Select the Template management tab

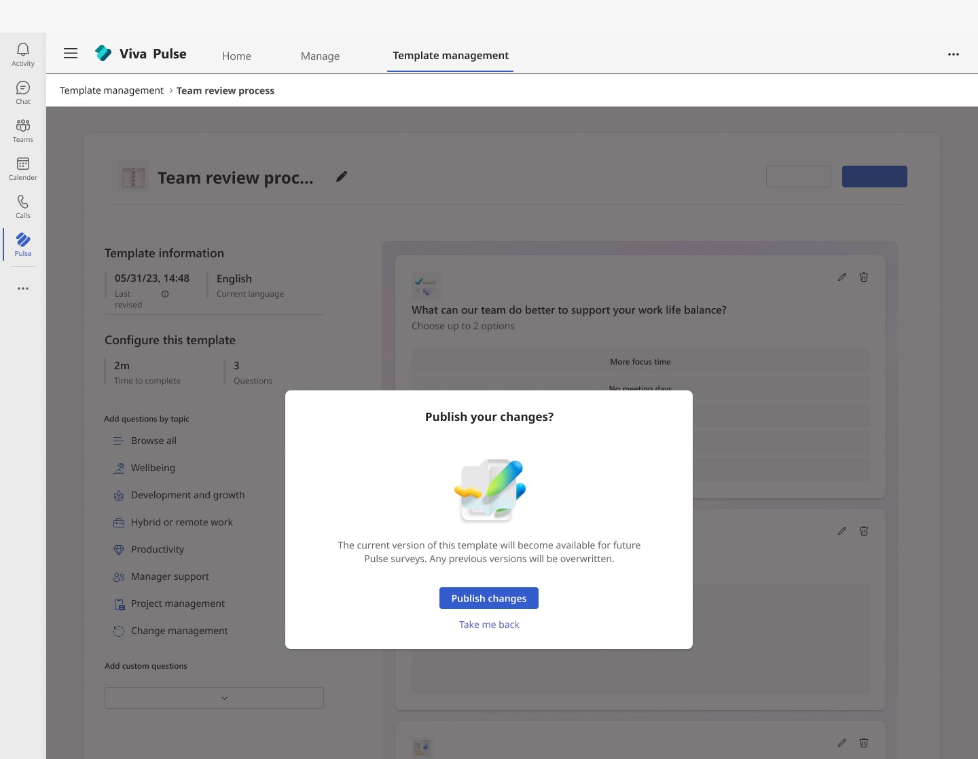pyautogui.click(x=450, y=56)
